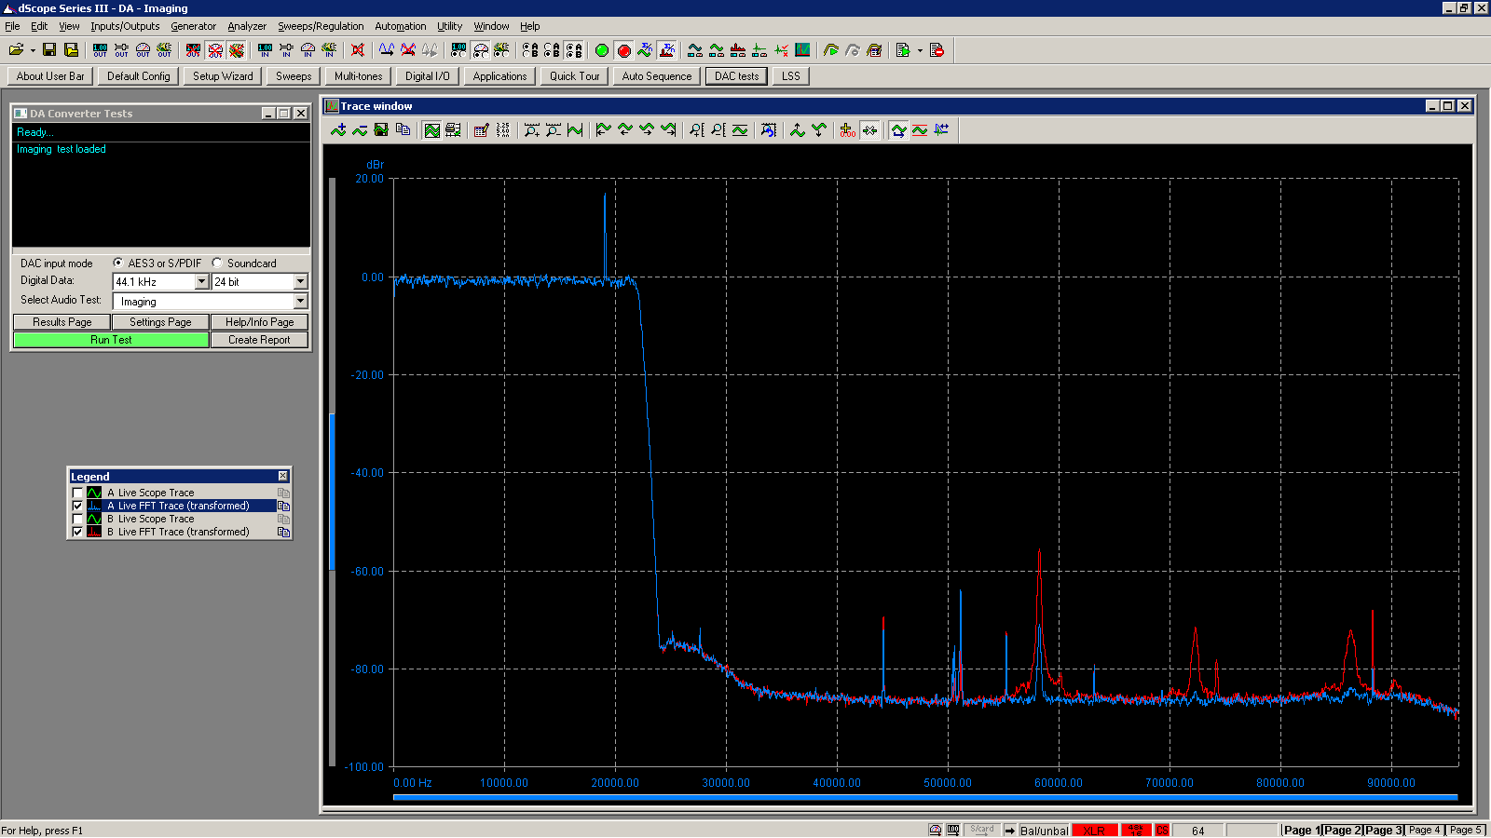This screenshot has width=1491, height=838.
Task: Click move trace up arrow icon
Action: pyautogui.click(x=798, y=130)
